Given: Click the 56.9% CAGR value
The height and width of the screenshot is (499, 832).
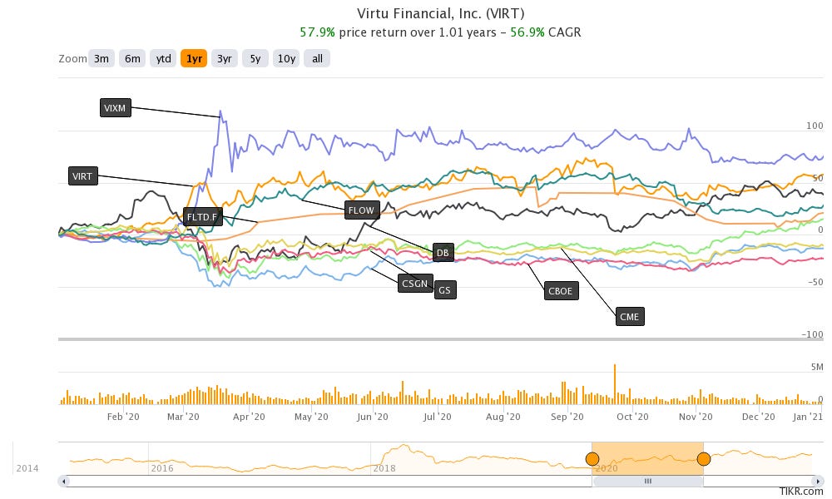Looking at the screenshot, I should pos(527,32).
